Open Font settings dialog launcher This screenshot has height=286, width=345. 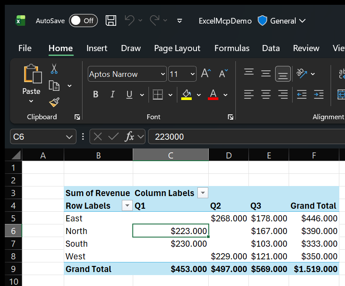(x=231, y=117)
